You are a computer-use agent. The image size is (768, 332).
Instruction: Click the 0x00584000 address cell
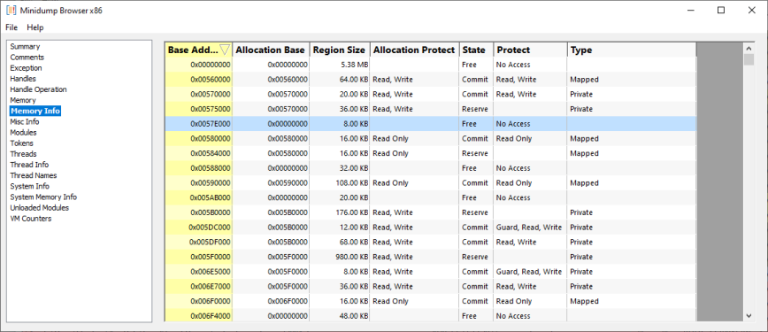198,153
